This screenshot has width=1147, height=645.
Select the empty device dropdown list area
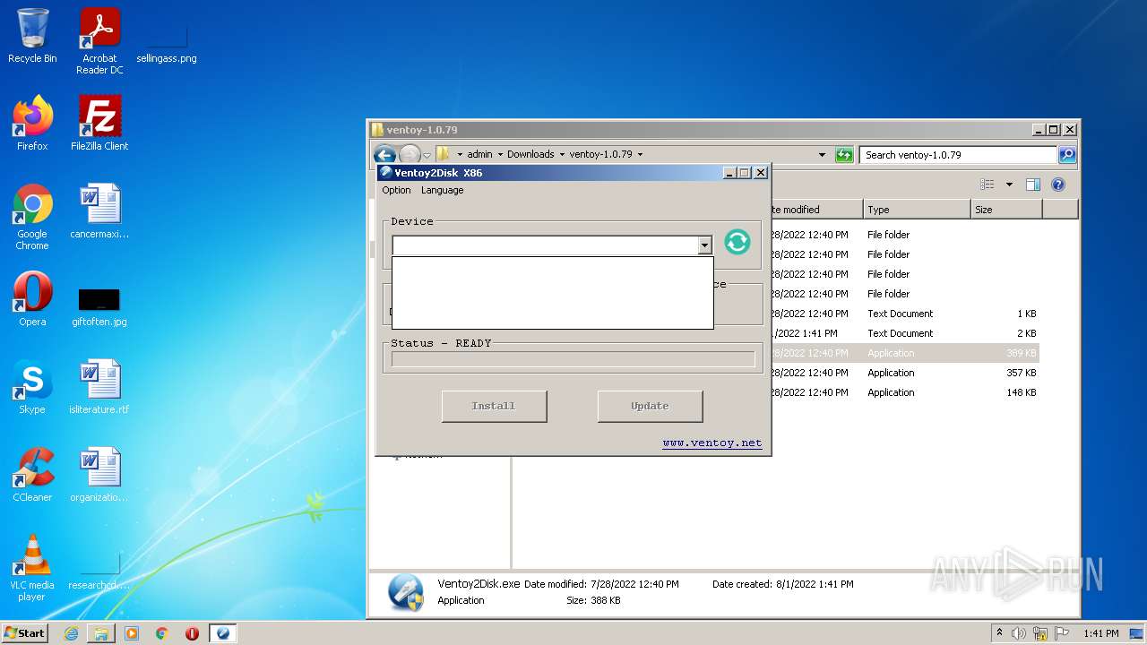pos(553,293)
